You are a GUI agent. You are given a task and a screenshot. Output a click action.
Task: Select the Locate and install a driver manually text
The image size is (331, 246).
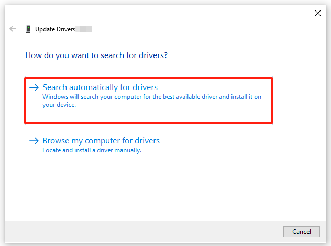[92, 150]
